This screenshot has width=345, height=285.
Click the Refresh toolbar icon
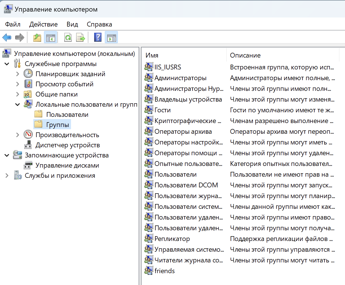pyautogui.click(x=68, y=37)
